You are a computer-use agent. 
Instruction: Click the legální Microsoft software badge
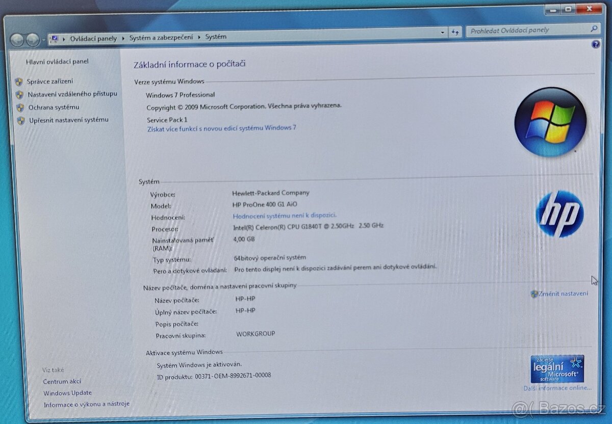pos(557,369)
